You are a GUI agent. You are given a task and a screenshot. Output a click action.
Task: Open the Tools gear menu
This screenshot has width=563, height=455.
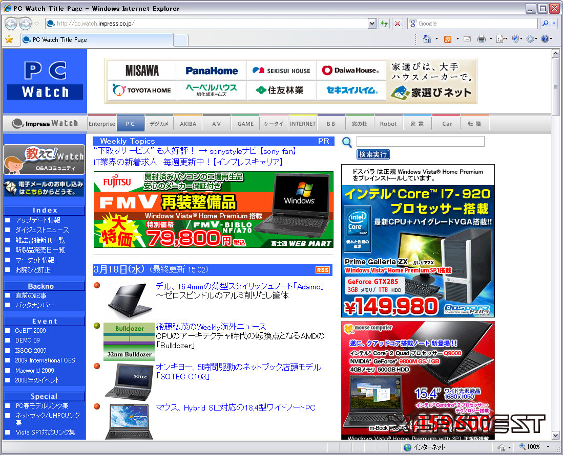[531, 39]
